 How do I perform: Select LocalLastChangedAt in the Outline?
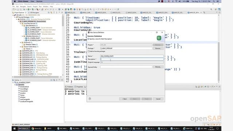(27, 102)
